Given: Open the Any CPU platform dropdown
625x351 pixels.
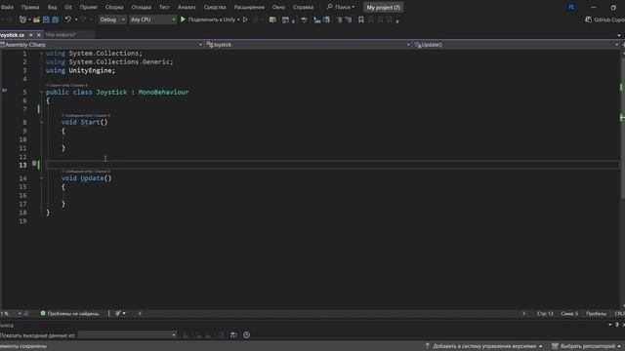Looking at the screenshot, I should point(152,19).
